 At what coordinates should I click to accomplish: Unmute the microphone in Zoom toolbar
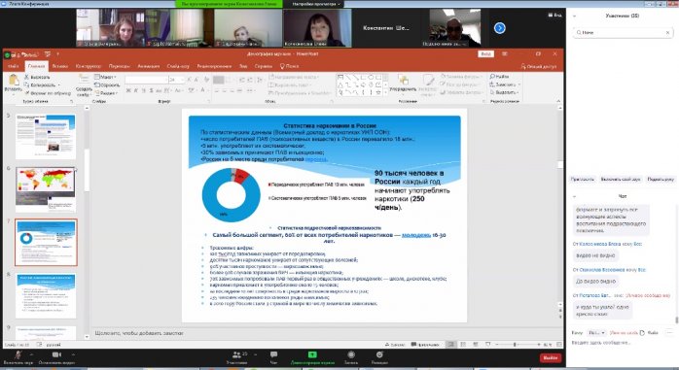pyautogui.click(x=18, y=354)
